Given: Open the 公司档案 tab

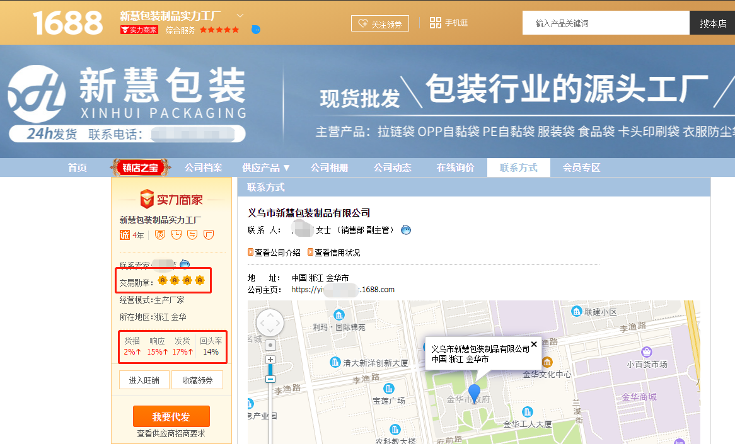Looking at the screenshot, I should [203, 168].
